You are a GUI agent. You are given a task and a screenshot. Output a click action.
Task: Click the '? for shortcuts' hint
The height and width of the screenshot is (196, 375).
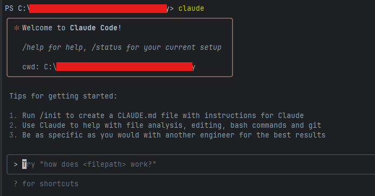coord(46,184)
